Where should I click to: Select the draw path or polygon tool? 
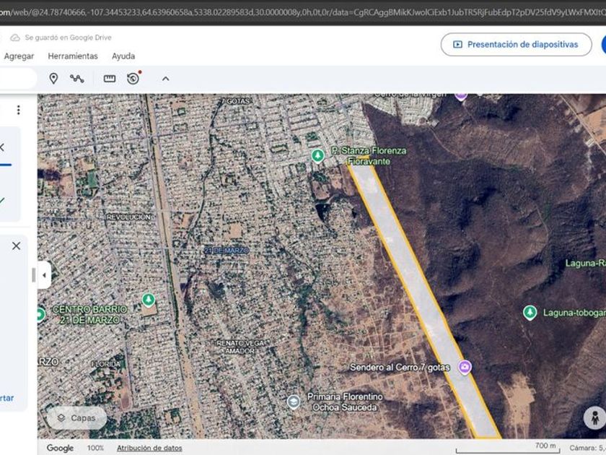click(x=77, y=79)
